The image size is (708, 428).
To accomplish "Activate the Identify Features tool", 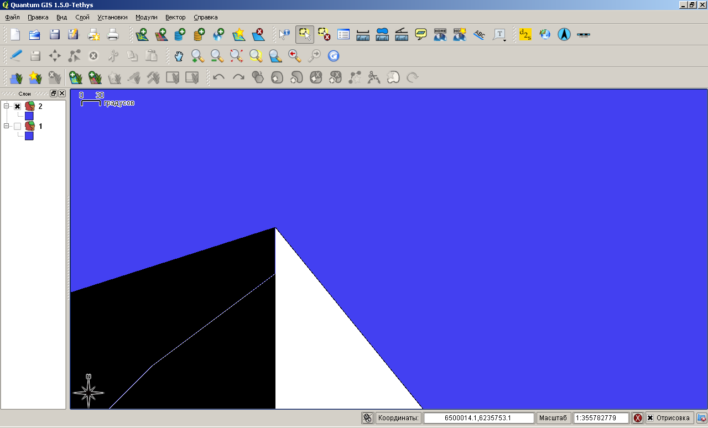I will click(284, 34).
